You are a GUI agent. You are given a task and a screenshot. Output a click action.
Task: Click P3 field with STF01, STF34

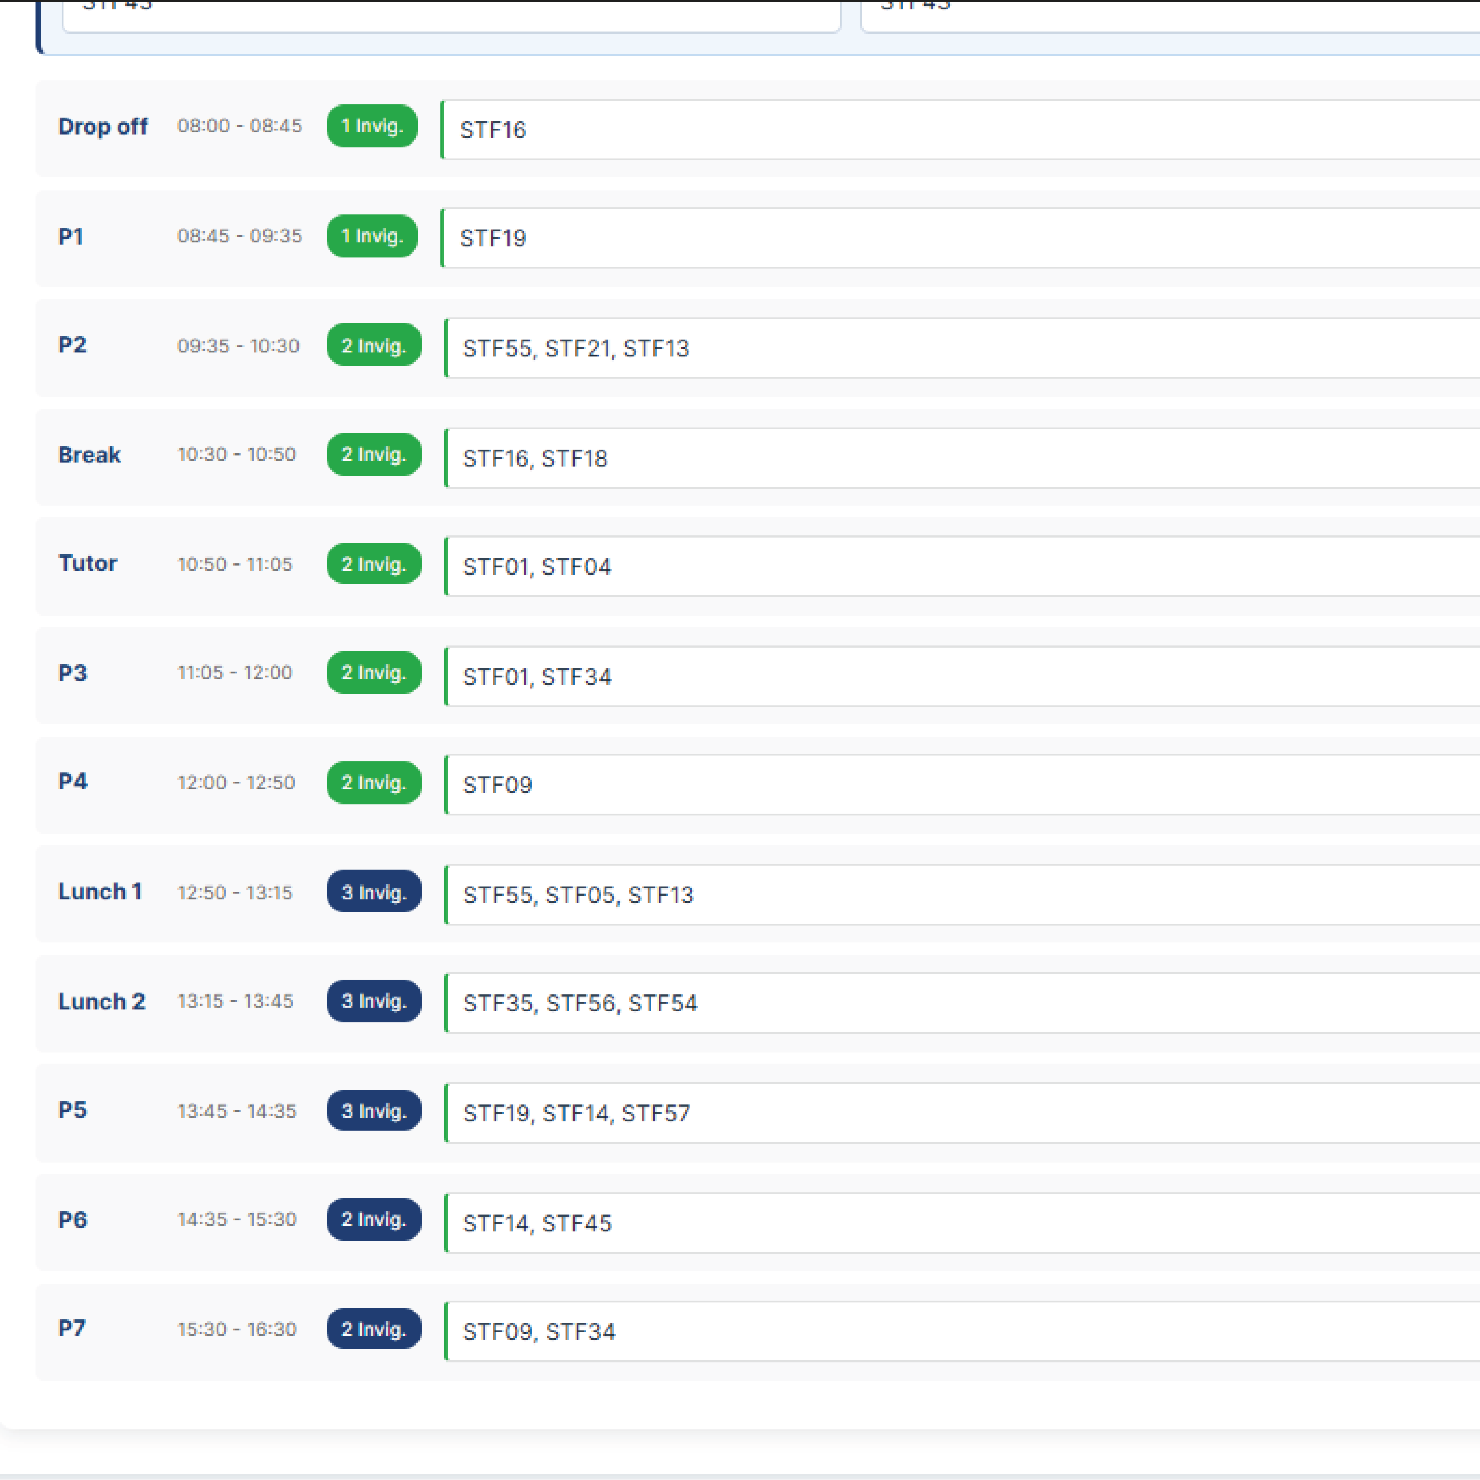click(x=962, y=677)
